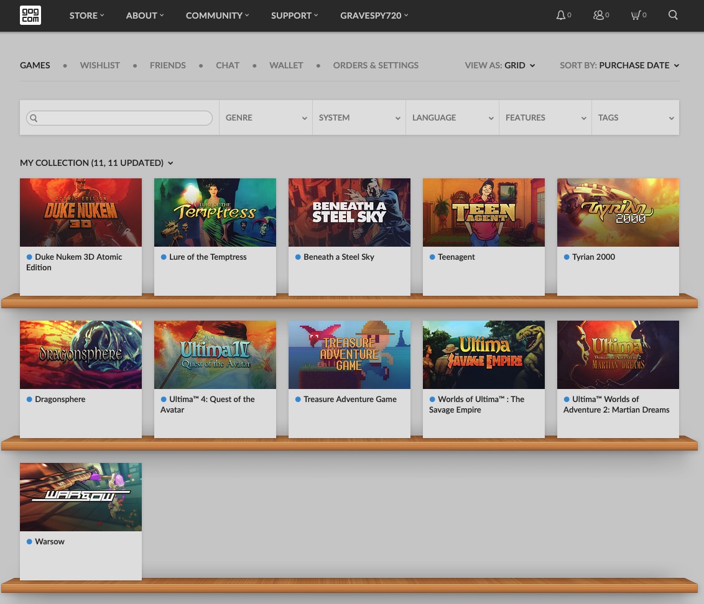Click Ultima Worlds of Adventure 2 title

616,405
